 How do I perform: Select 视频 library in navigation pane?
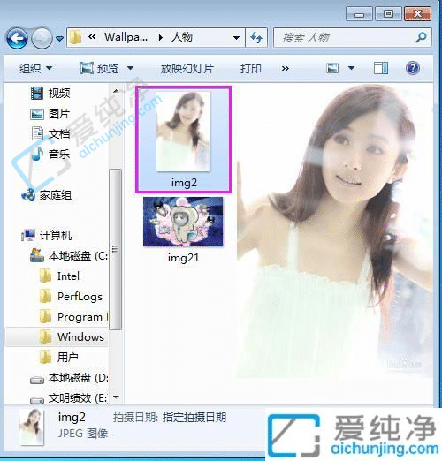coord(50,93)
